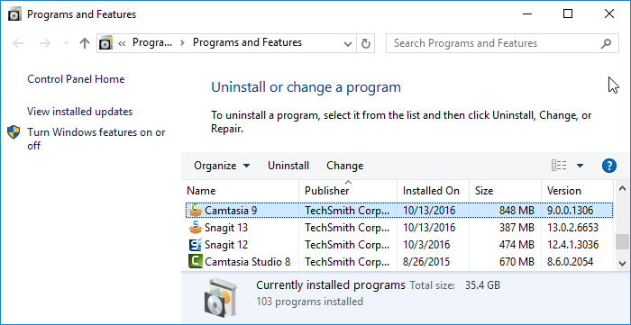Screen dimensions: 631x325
Task: Sort by the Version column header
Action: coord(578,191)
